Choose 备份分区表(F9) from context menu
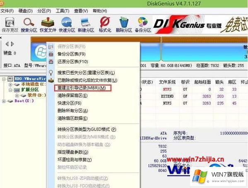The width and height of the screenshot is (248, 188). [x=72, y=54]
